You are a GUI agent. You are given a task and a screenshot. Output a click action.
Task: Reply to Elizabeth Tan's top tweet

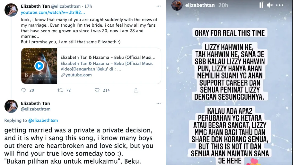pyautogui.click(x=23, y=90)
